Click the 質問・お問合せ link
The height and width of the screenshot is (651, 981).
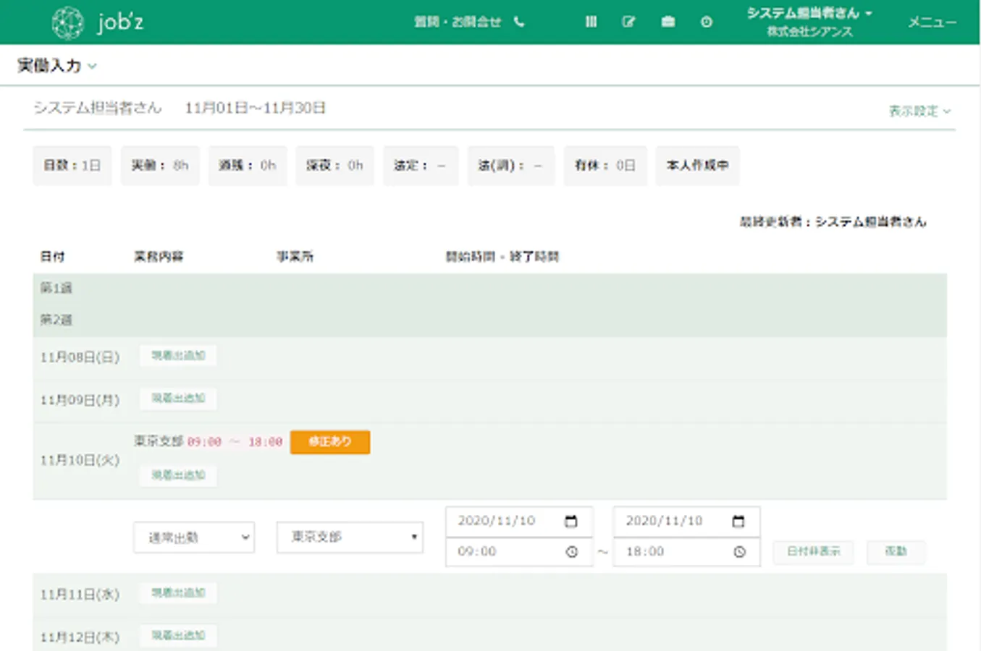click(x=458, y=22)
